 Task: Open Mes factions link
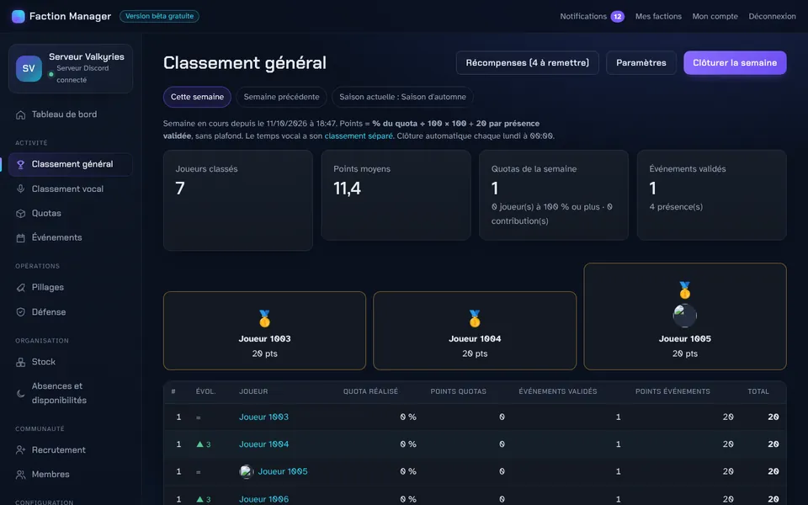coord(658,17)
